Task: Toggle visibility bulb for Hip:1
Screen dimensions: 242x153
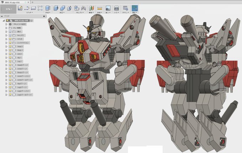Action: pyautogui.click(x=10, y=58)
